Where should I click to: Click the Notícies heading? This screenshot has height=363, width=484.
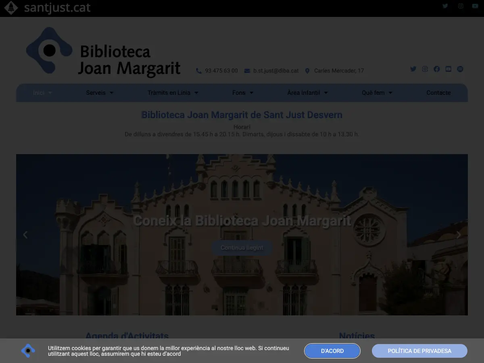coord(357,336)
